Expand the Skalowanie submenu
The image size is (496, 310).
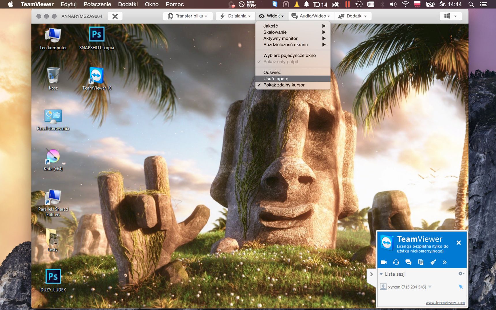[x=293, y=32]
